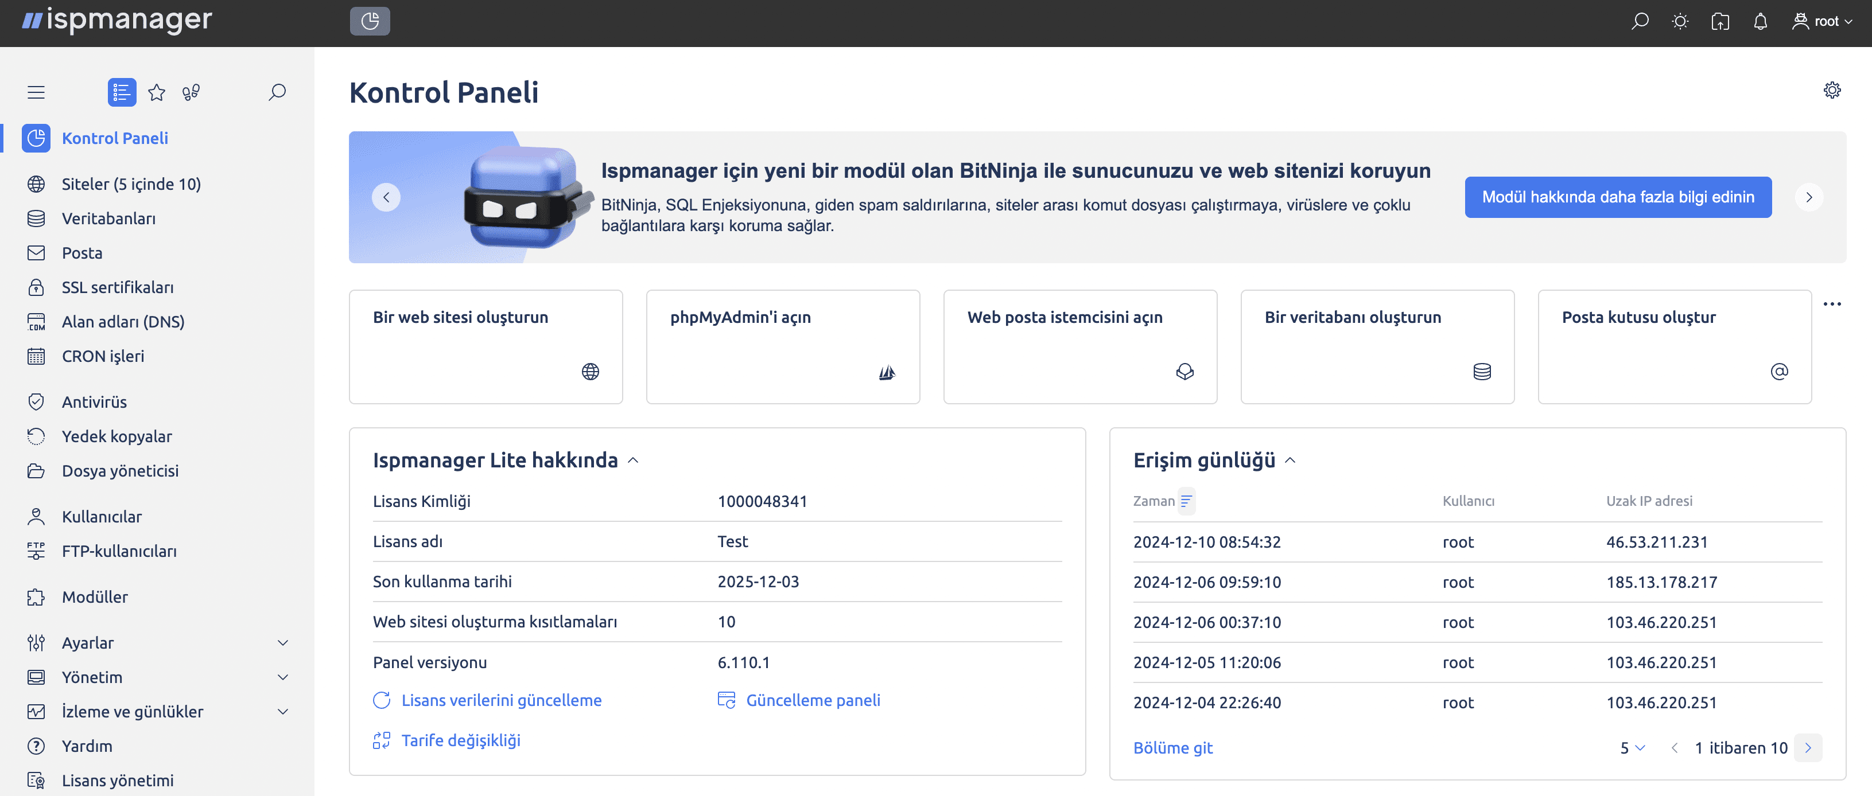The width and height of the screenshot is (1872, 796).
Task: Open notifications bell
Action: click(1760, 22)
